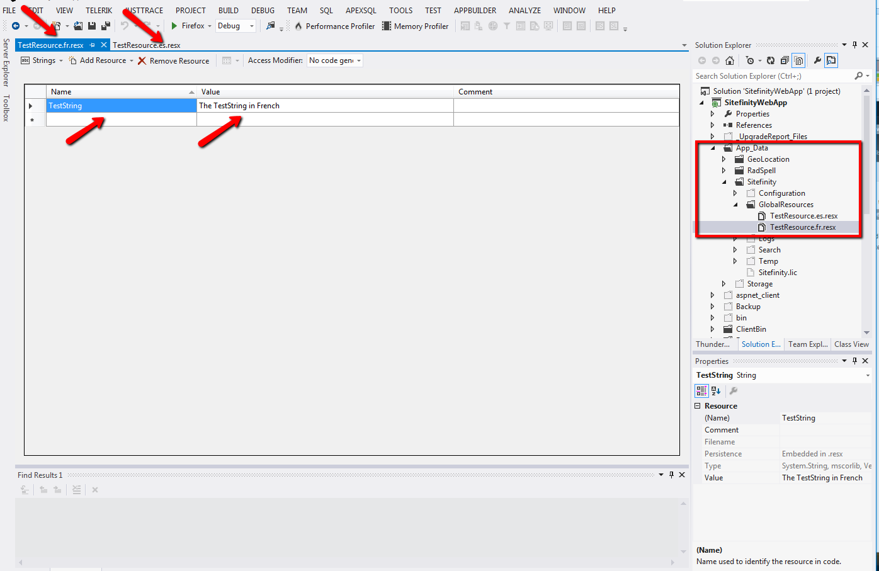879x571 pixels.
Task: Open Debug configuration dropdown
Action: coord(235,26)
